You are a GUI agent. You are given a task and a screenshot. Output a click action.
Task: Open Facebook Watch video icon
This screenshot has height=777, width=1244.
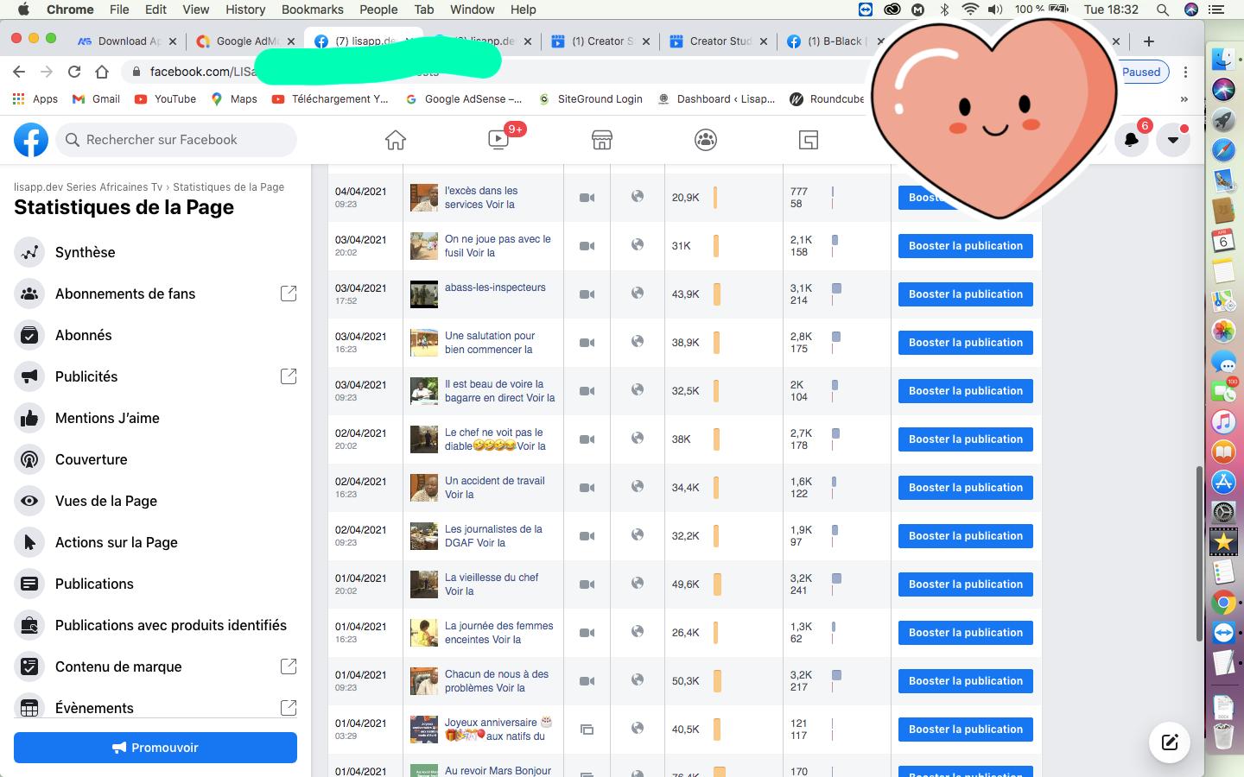point(498,140)
